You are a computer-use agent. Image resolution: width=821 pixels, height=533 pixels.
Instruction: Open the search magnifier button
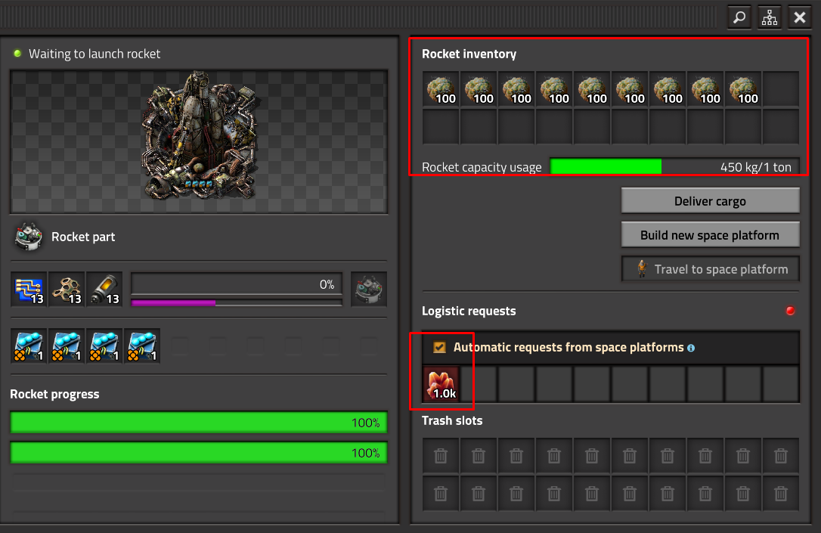(x=739, y=18)
